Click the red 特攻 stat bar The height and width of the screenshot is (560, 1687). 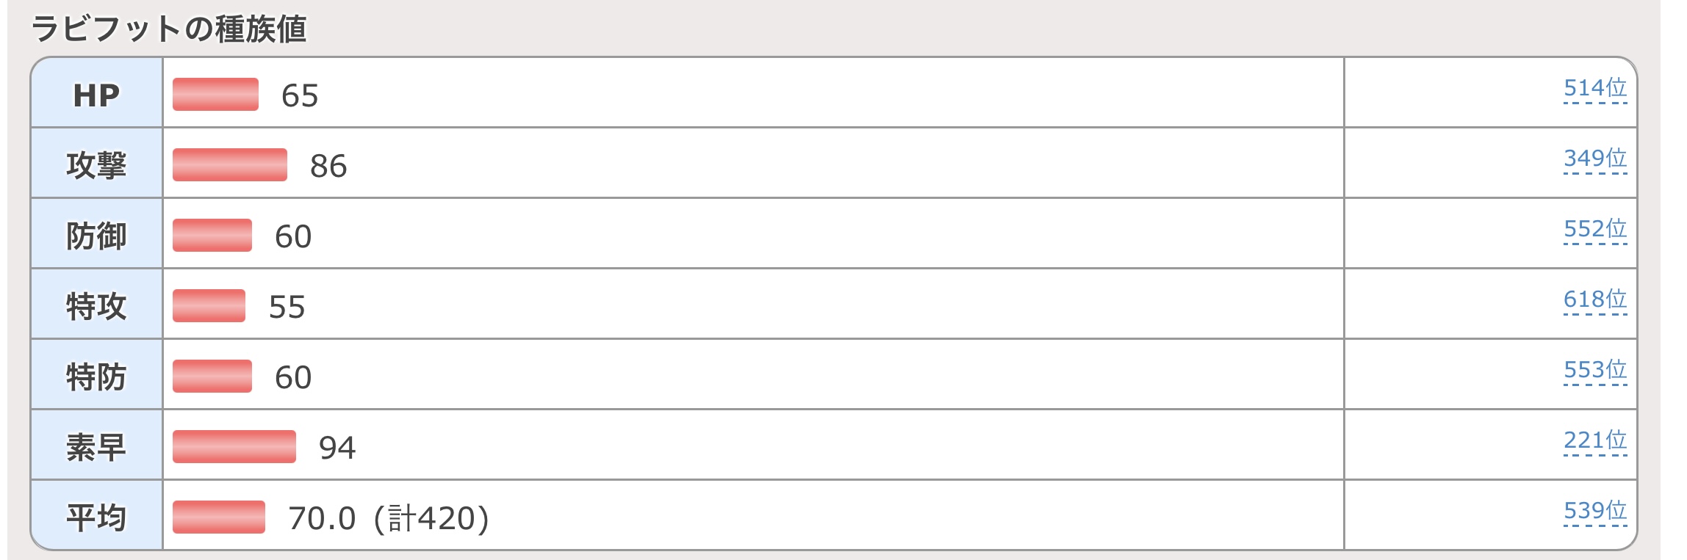click(x=209, y=305)
